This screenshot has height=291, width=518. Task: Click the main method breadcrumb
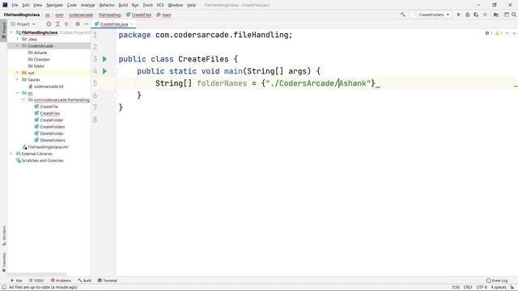click(163, 15)
